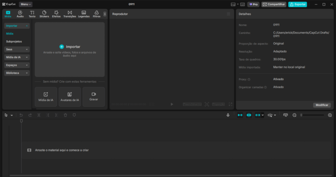Select Mídia in the sidebar

(10, 34)
